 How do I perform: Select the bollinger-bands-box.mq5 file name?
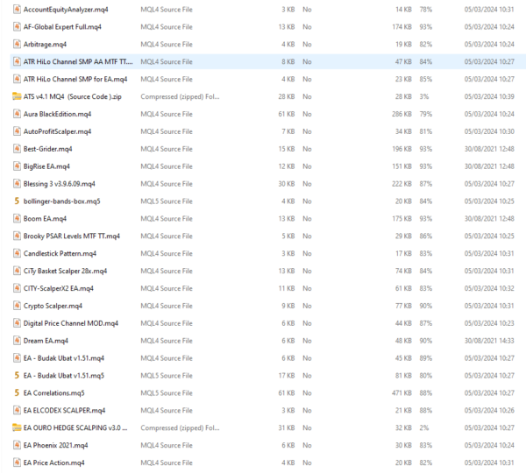(61, 201)
